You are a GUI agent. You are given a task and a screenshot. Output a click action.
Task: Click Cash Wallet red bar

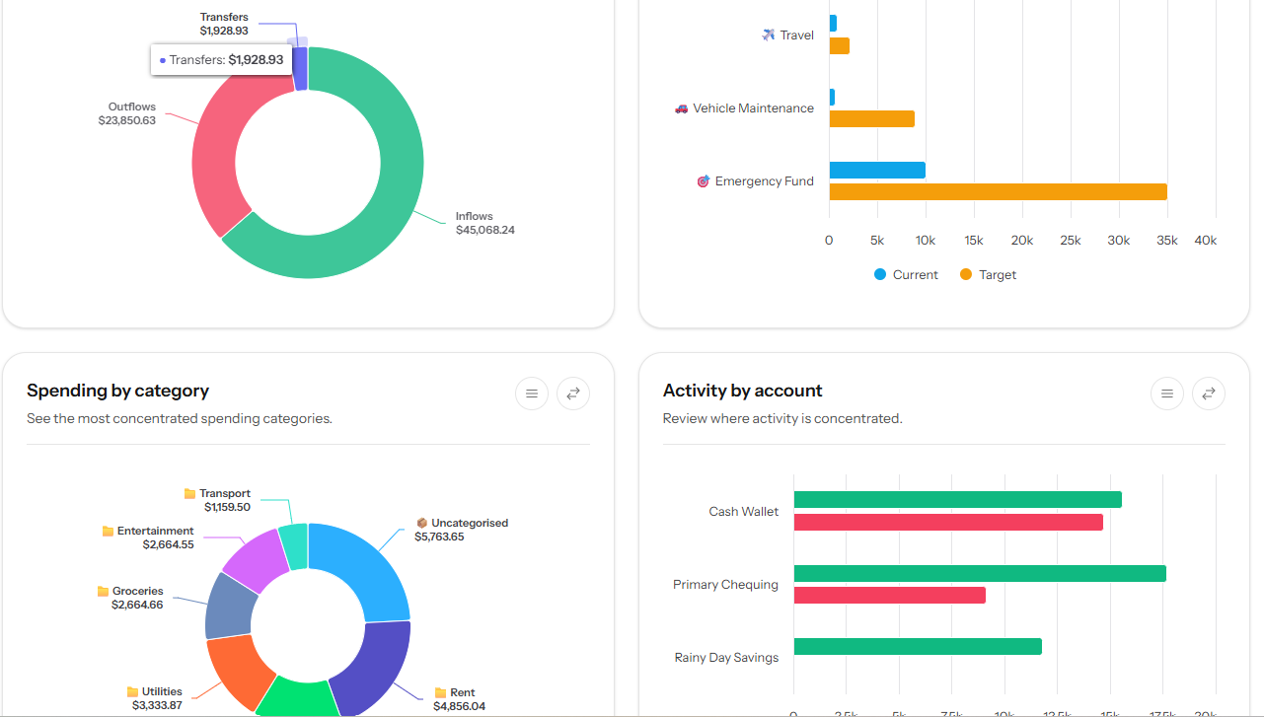click(948, 523)
